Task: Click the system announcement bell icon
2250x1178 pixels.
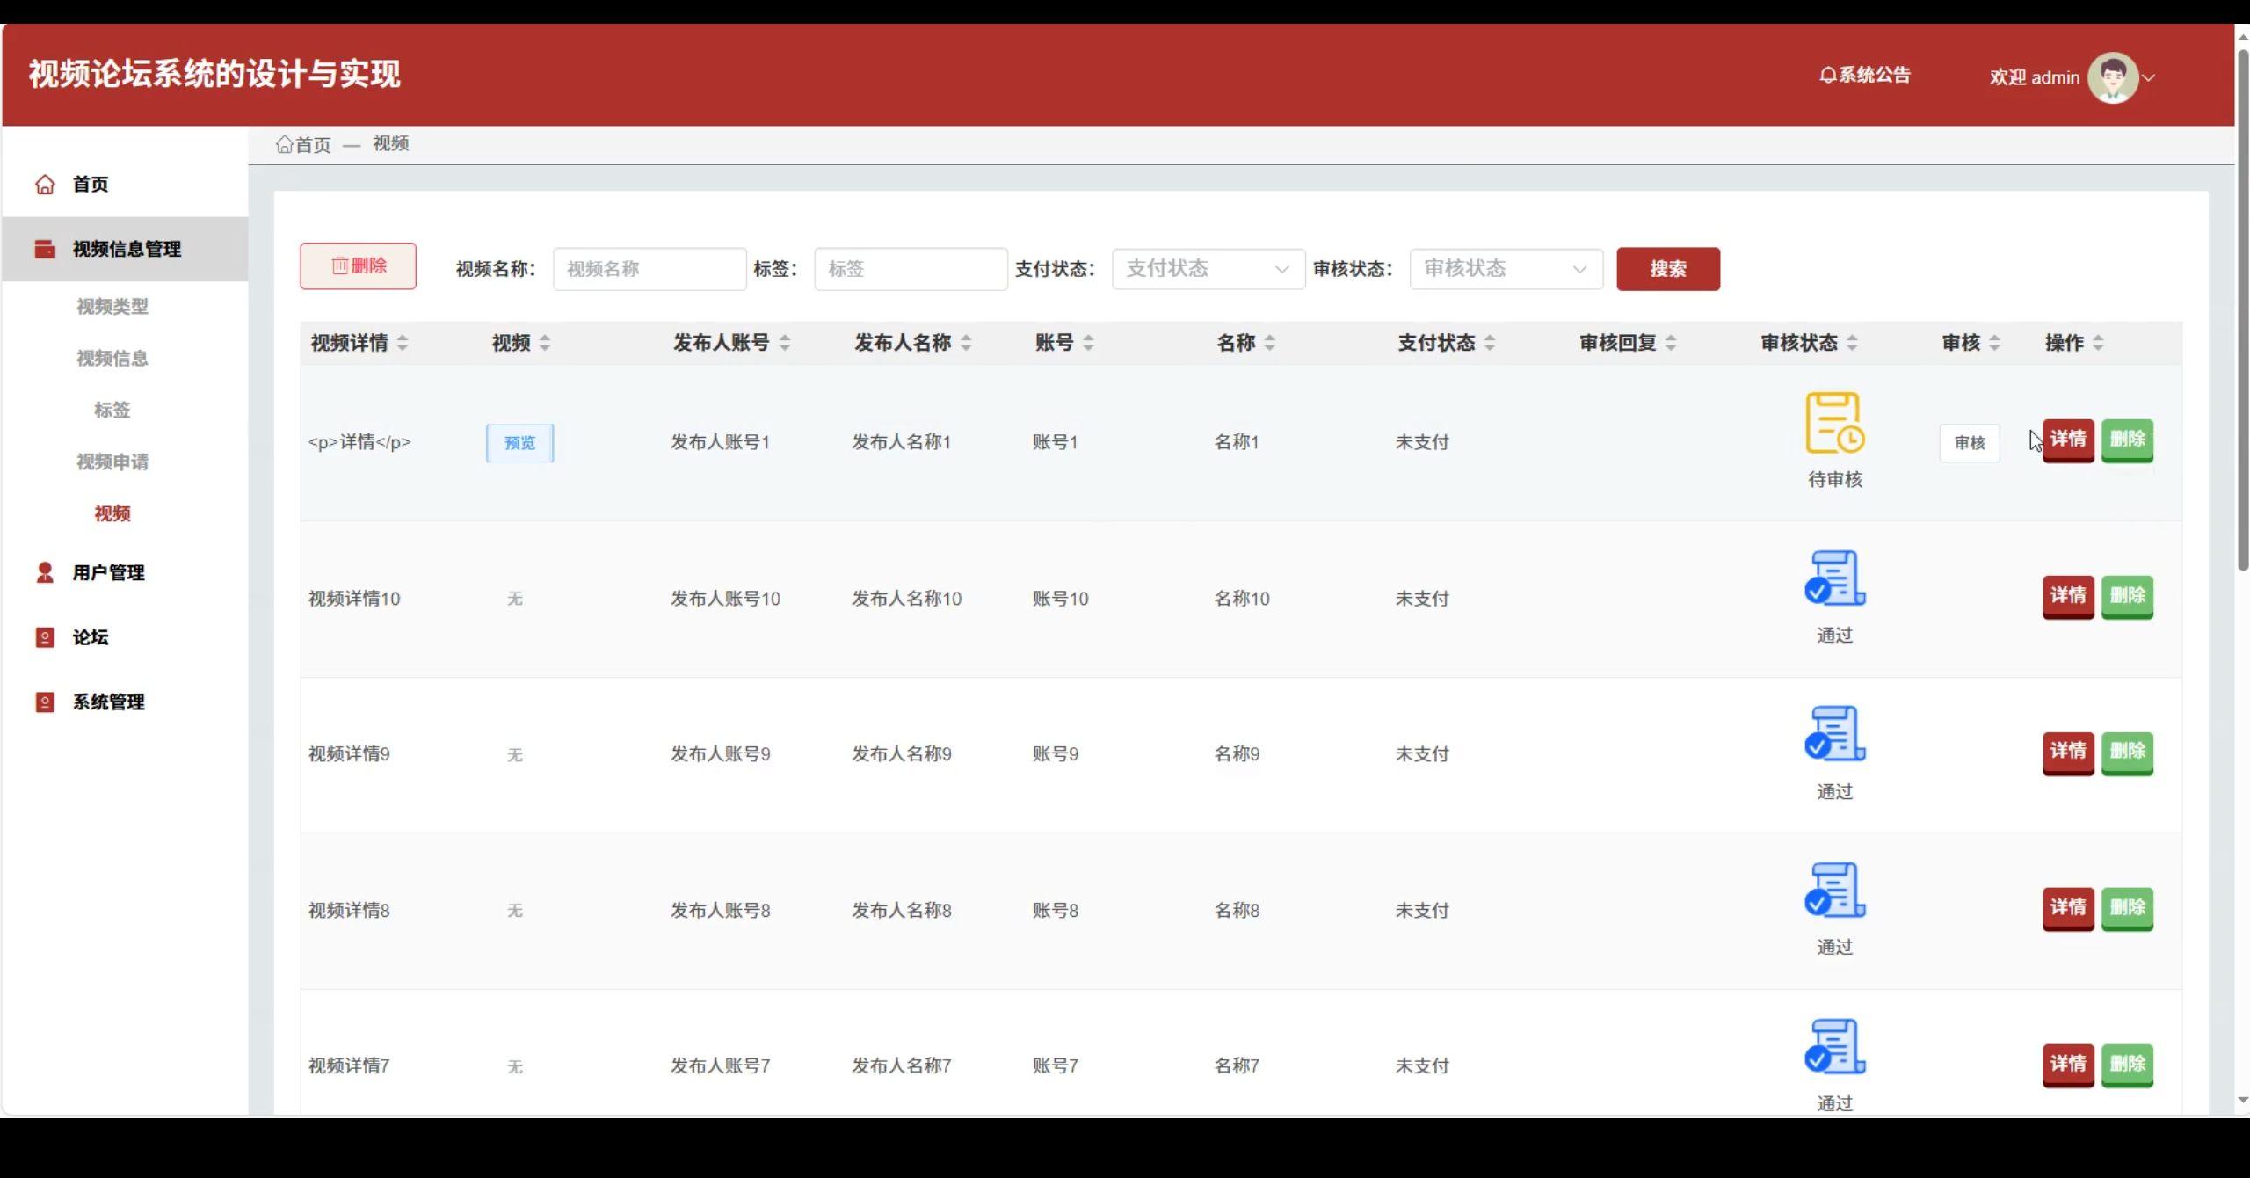Action: coord(1827,76)
